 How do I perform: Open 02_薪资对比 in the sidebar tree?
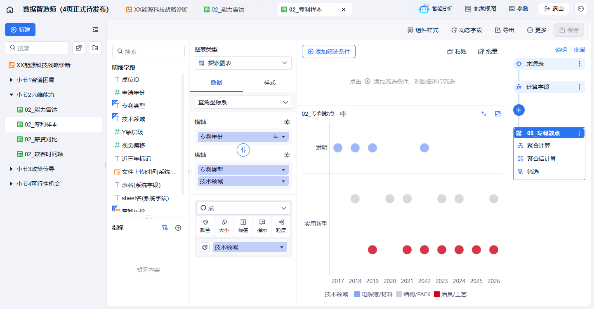click(x=41, y=139)
